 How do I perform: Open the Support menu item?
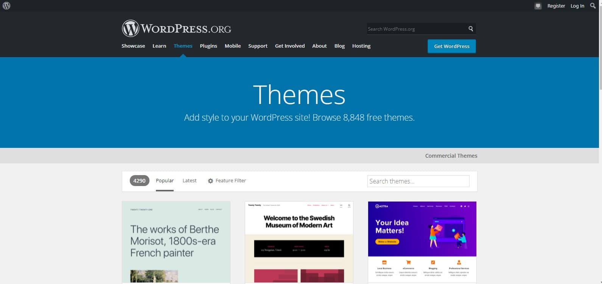point(258,46)
